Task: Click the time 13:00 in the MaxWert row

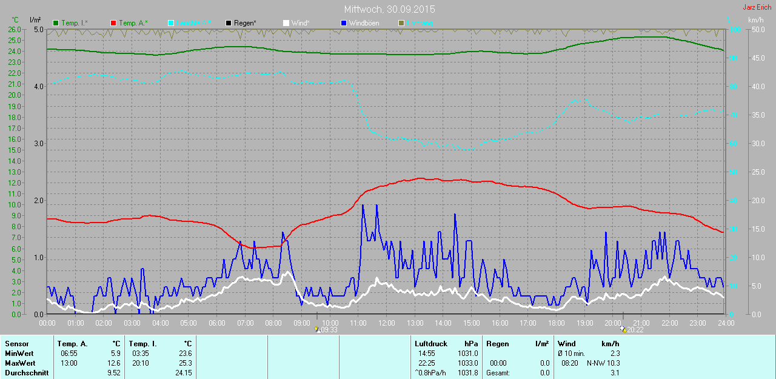Action: 69,363
